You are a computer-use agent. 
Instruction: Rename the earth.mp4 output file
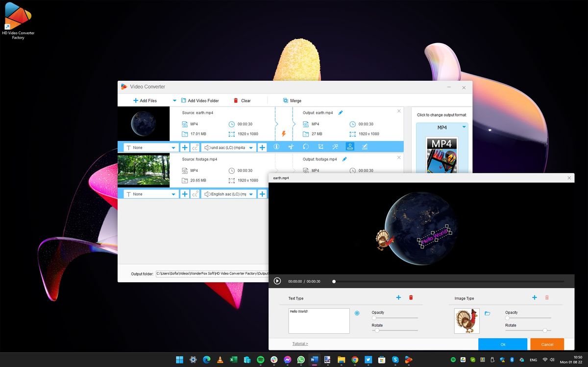tap(341, 112)
